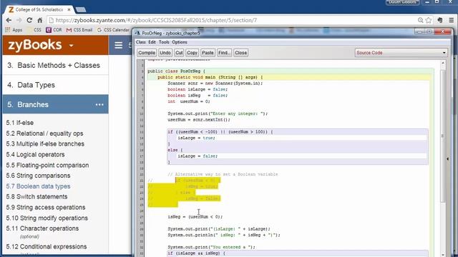Open section 5.2 Relational / equality ops
Screen dimensions: 458x257
coord(44,133)
